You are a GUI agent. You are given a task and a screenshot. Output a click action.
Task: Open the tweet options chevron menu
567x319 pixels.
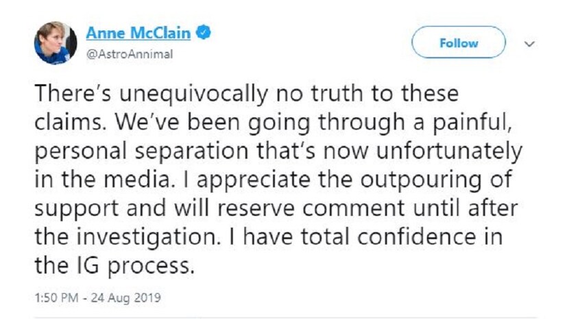(528, 43)
